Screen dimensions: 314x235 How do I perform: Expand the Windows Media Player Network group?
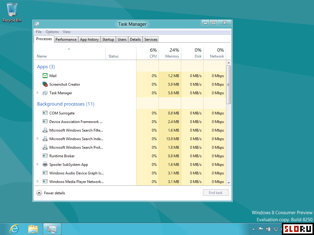[38, 181]
